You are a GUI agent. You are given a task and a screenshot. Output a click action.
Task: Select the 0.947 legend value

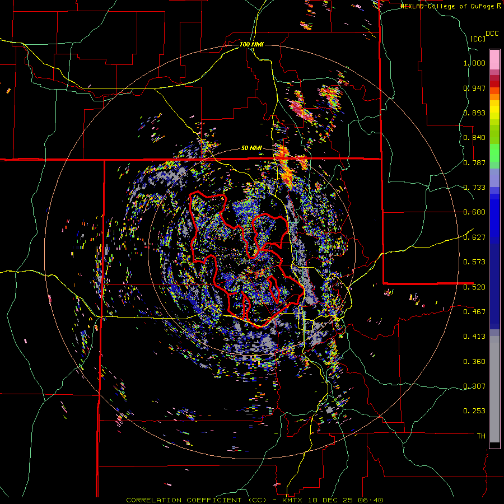pyautogui.click(x=474, y=88)
